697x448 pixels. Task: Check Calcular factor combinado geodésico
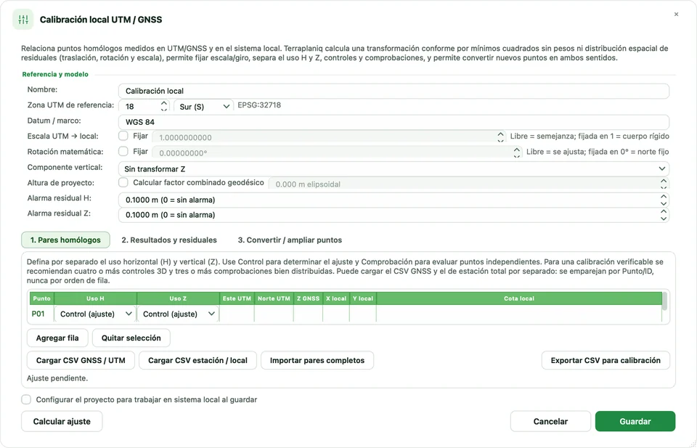click(x=123, y=183)
